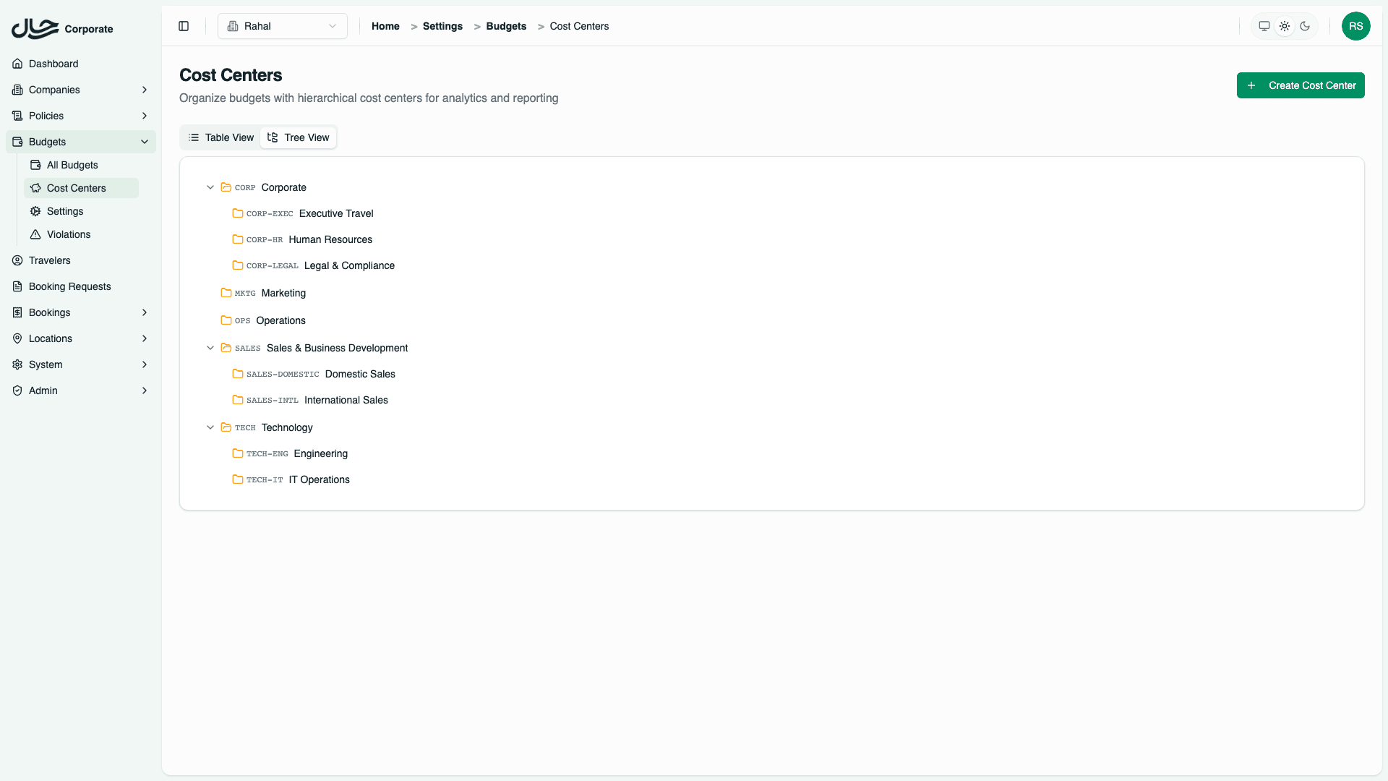
Task: Switch to dark theme moon icon
Action: pyautogui.click(x=1305, y=26)
